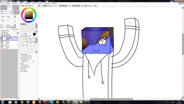The width and height of the screenshot is (184, 104).
Task: Click the Undo button in toolbar
Action: [x=39, y=6]
